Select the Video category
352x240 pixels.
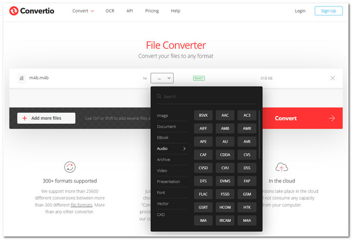coord(172,171)
